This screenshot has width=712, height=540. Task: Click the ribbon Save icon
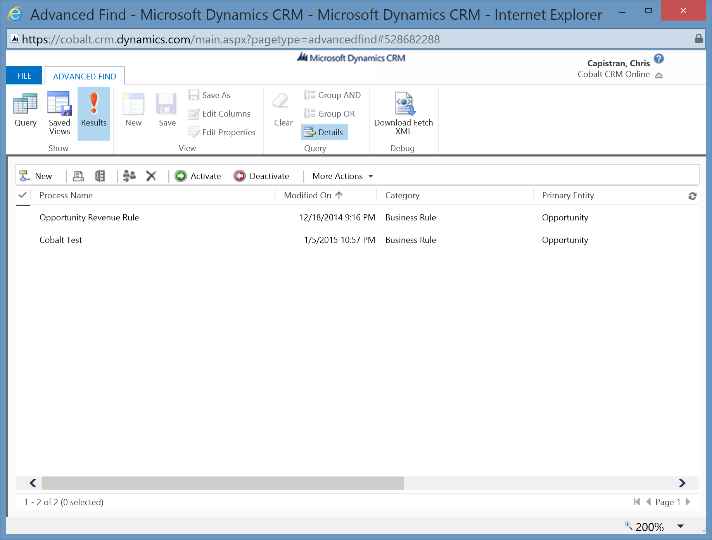tap(167, 110)
